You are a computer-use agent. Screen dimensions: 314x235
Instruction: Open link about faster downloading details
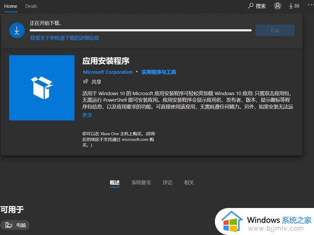coord(64,38)
